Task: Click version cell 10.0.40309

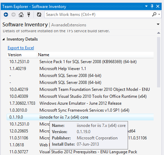Action: 19,96
